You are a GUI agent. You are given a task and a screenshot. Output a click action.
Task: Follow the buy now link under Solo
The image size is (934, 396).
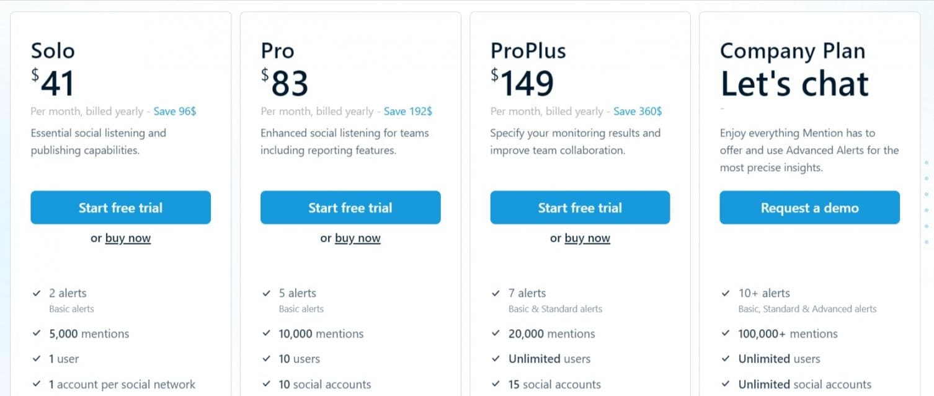point(128,238)
